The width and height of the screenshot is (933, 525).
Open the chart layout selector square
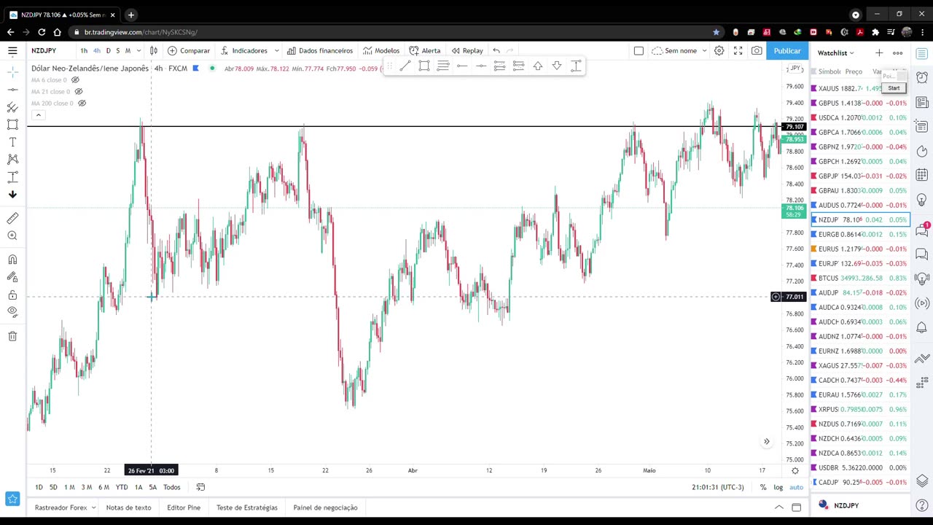[x=639, y=50]
